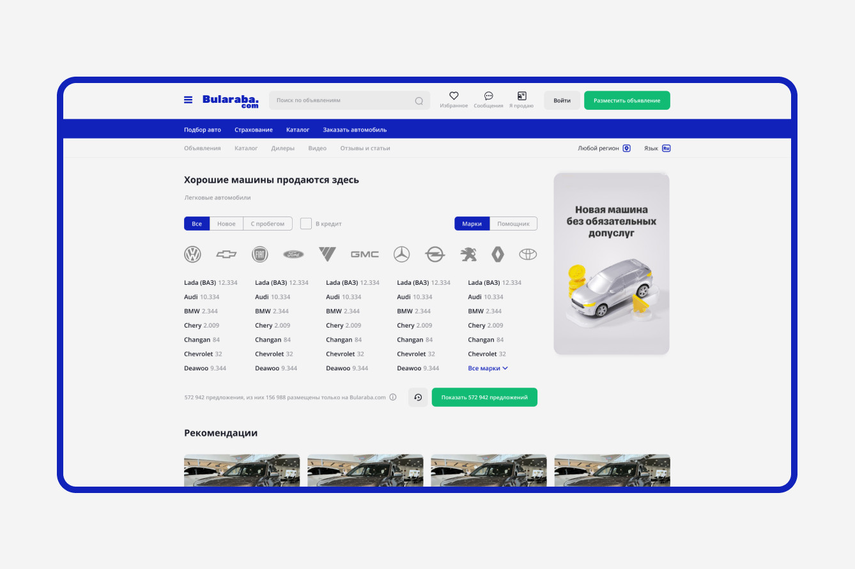
Task: Open Подбор авто in the navigation bar
Action: 203,130
